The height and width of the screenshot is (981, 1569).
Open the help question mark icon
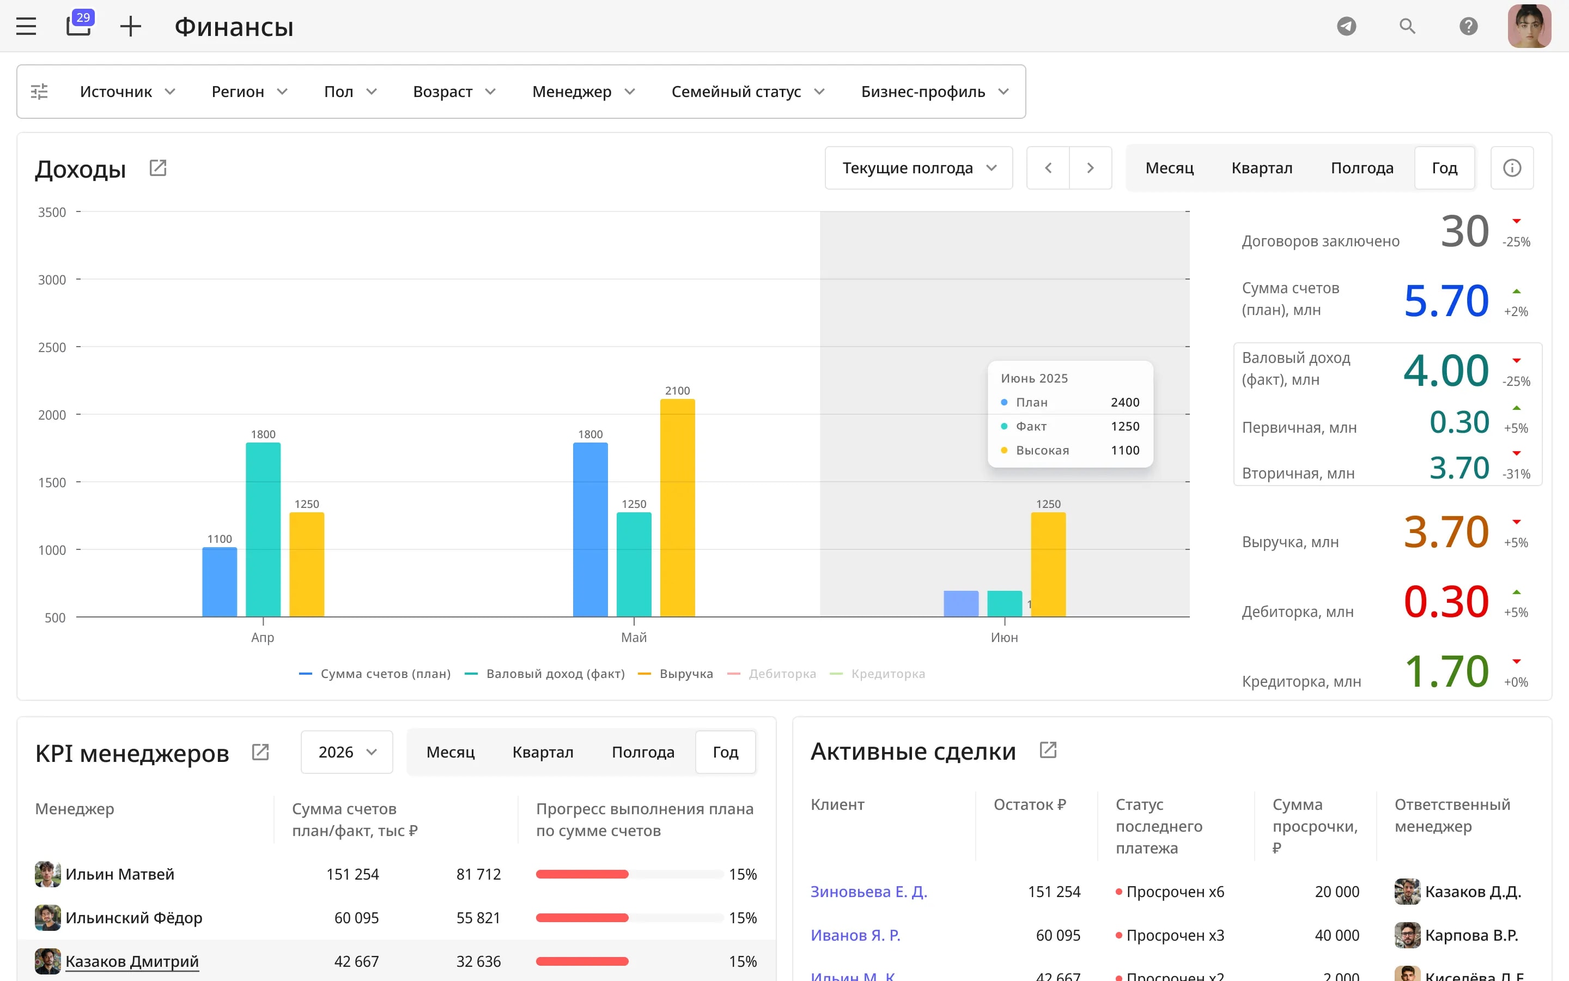1469,27
